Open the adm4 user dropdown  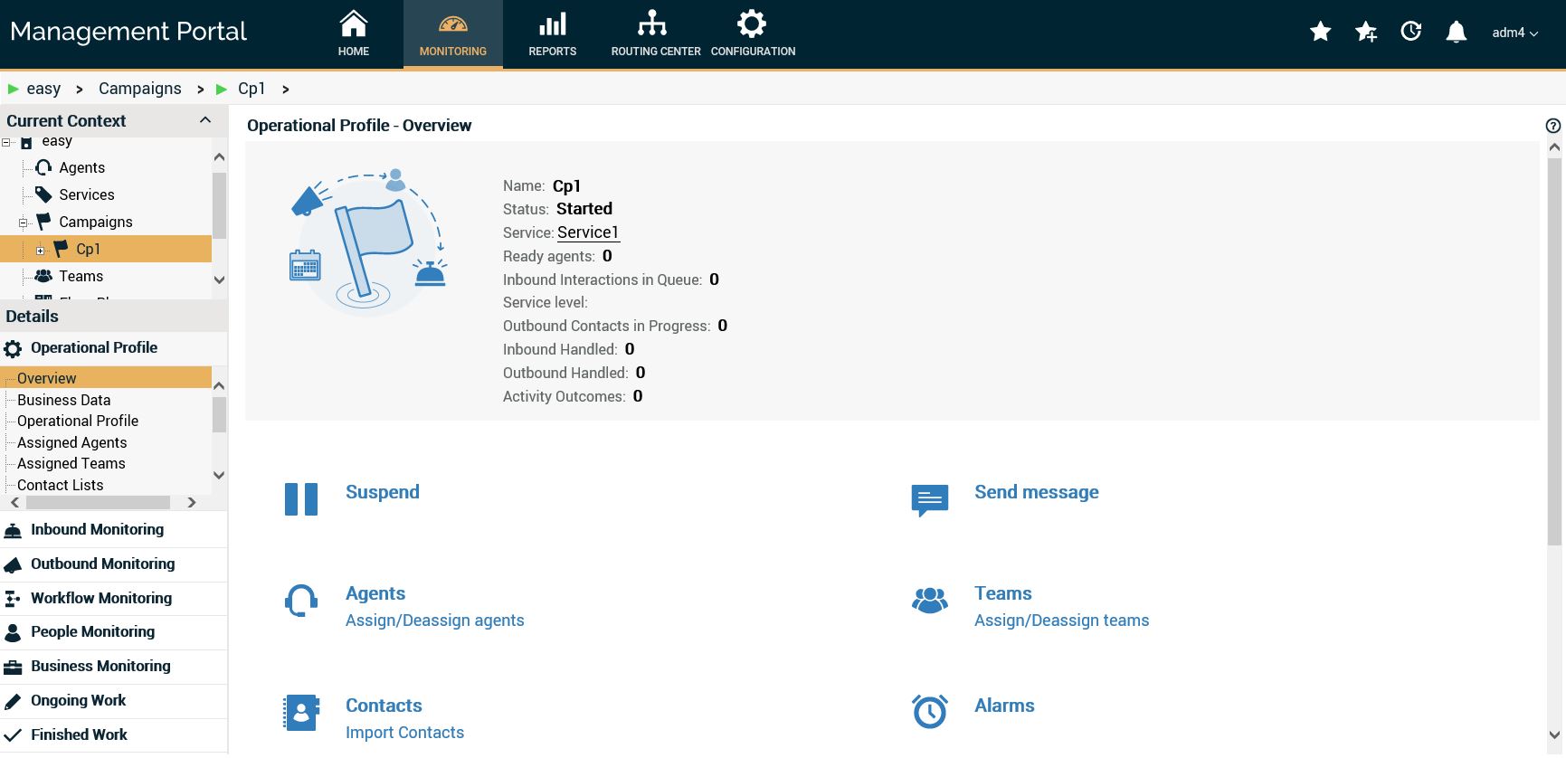(x=1514, y=33)
